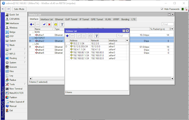Click the remove button in Interface List toolbar
The image size is (189, 120).
pyautogui.click(x=38, y=24)
